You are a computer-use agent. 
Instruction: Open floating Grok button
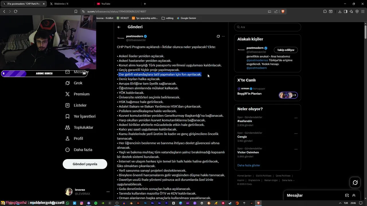tap(355, 183)
